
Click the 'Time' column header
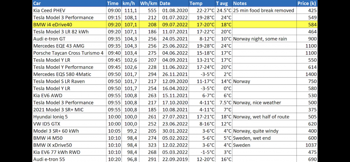coord(114,4)
